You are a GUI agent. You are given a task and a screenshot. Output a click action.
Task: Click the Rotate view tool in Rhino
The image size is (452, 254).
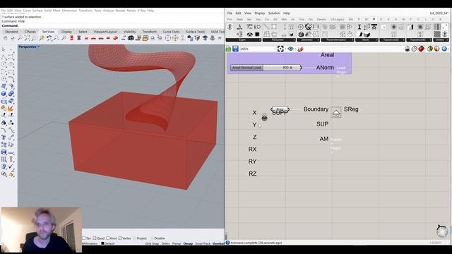(13, 38)
